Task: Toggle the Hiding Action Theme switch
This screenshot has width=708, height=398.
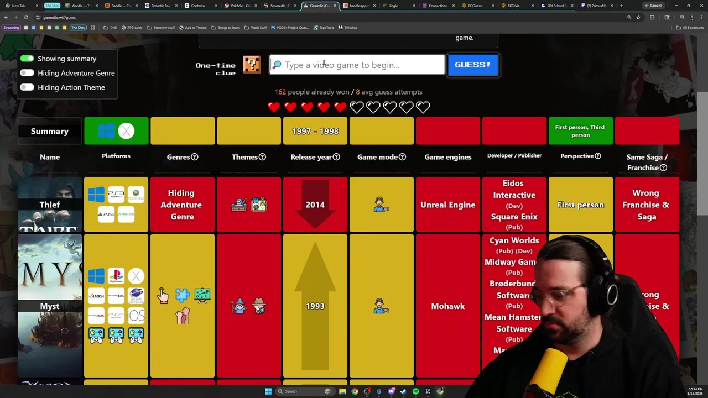Action: click(x=27, y=87)
